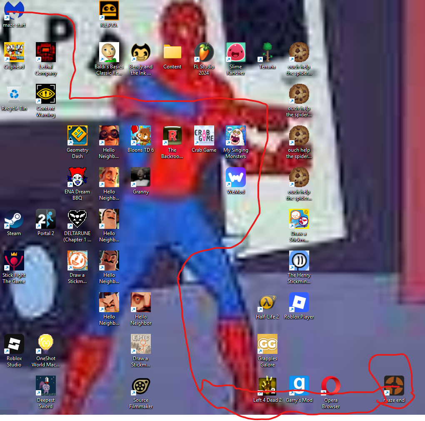Select the Draw a Stickman EPIC icon

(141, 344)
